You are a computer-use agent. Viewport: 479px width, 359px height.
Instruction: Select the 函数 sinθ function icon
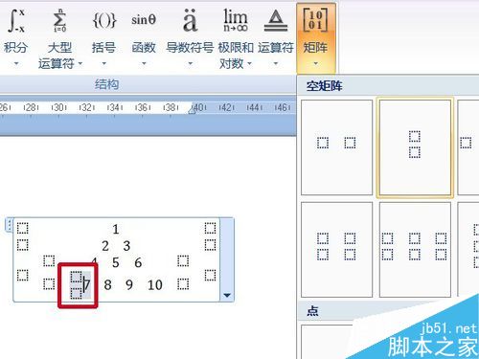click(144, 20)
